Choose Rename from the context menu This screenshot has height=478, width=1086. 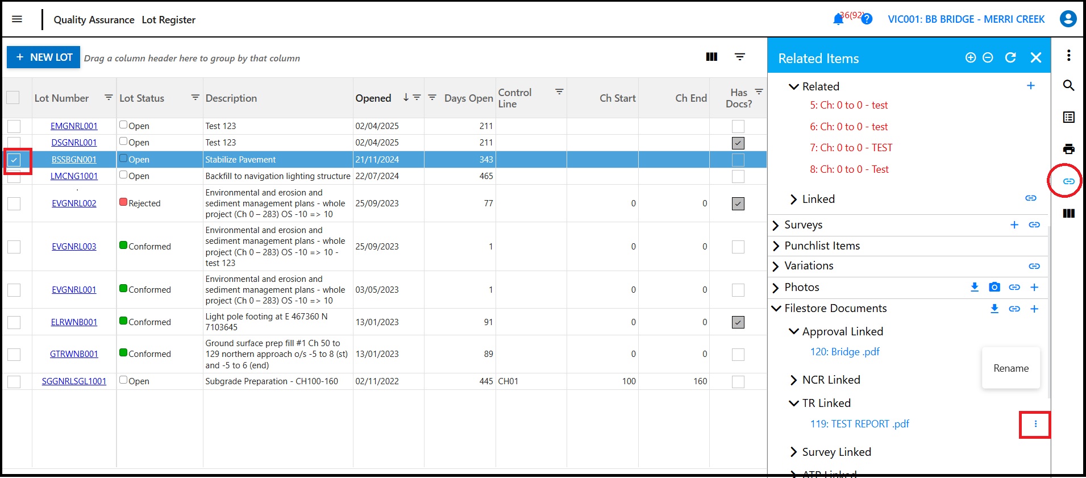coord(1011,368)
